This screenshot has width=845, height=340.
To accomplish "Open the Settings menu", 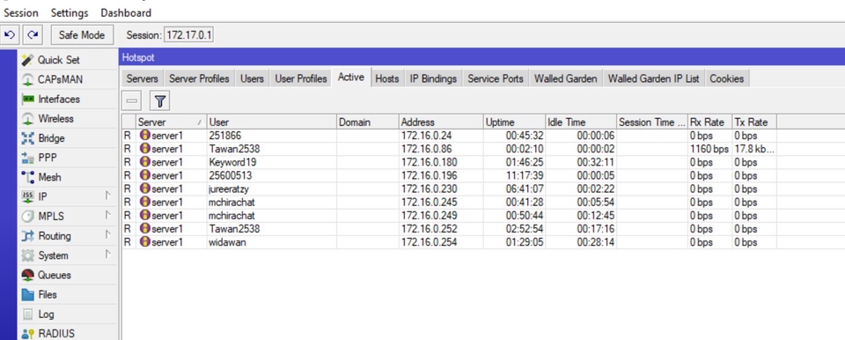I will point(70,12).
